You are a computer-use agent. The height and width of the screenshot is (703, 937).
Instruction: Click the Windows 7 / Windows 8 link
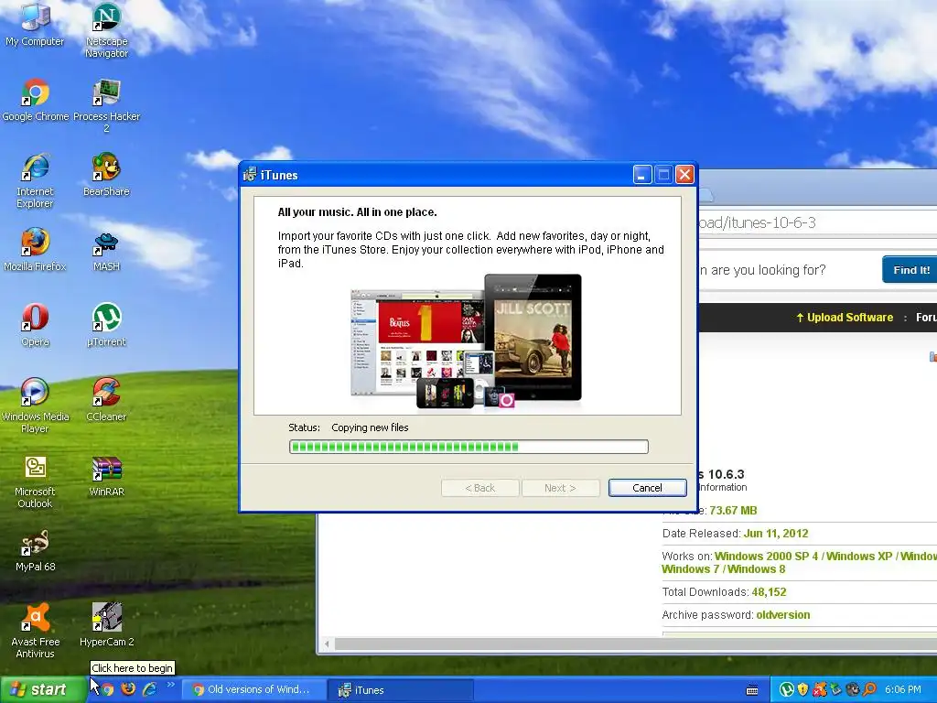(724, 569)
